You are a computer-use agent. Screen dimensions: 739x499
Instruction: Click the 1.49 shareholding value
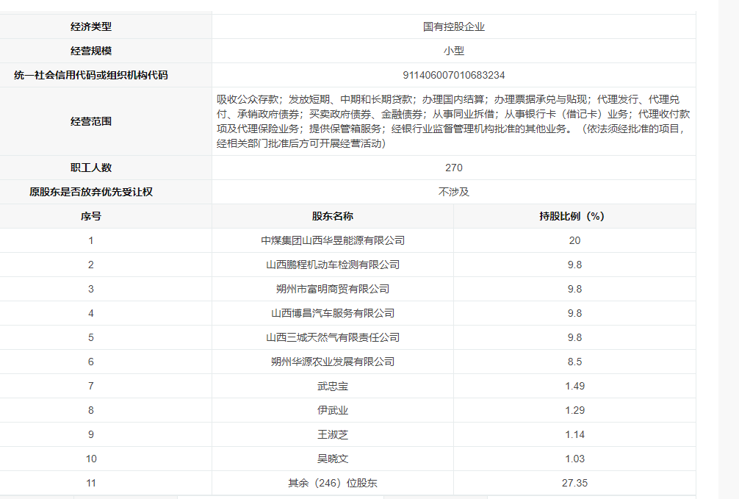pos(575,387)
